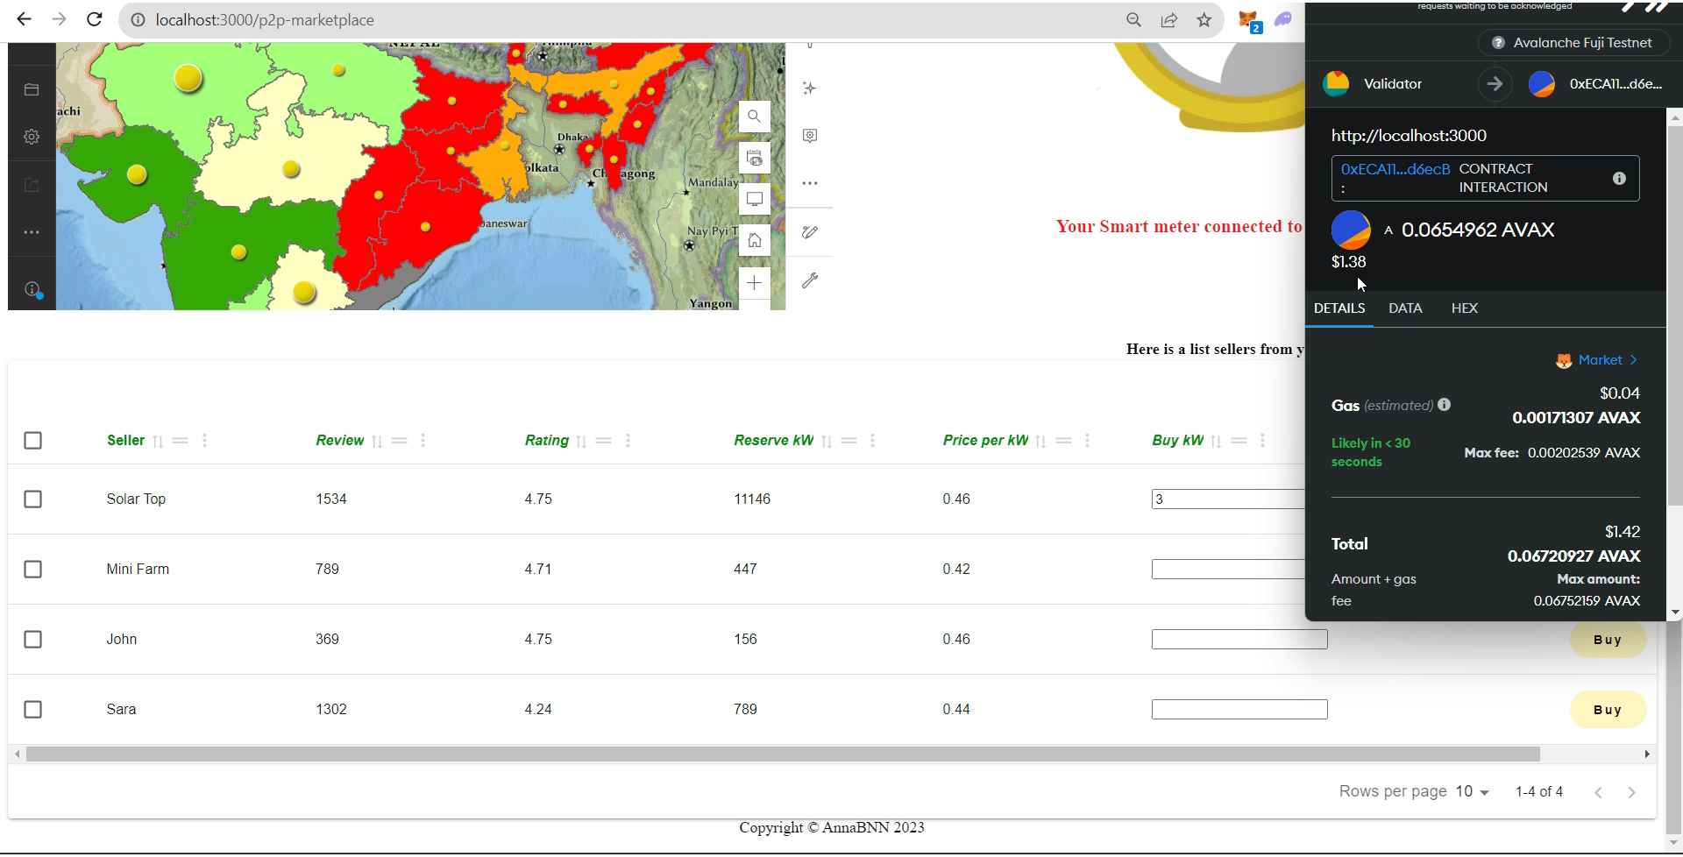Open the map info icon at sidebar bottom

32,289
